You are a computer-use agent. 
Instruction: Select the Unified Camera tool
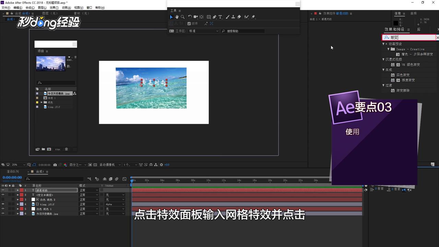click(195, 17)
